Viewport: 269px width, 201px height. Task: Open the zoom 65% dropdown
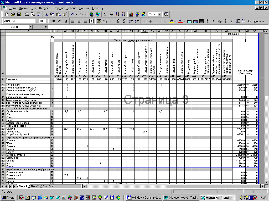(x=159, y=14)
